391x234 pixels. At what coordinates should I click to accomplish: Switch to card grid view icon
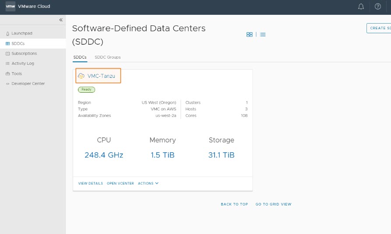point(250,35)
